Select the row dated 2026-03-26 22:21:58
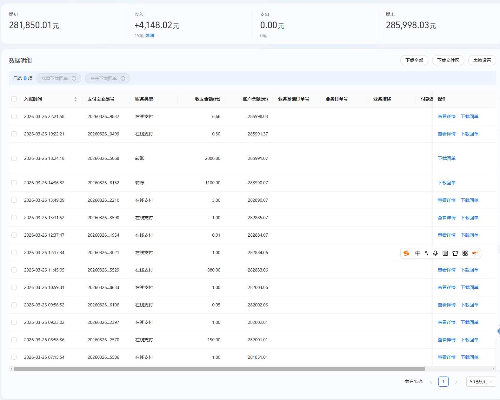The image size is (500, 400). [14, 116]
